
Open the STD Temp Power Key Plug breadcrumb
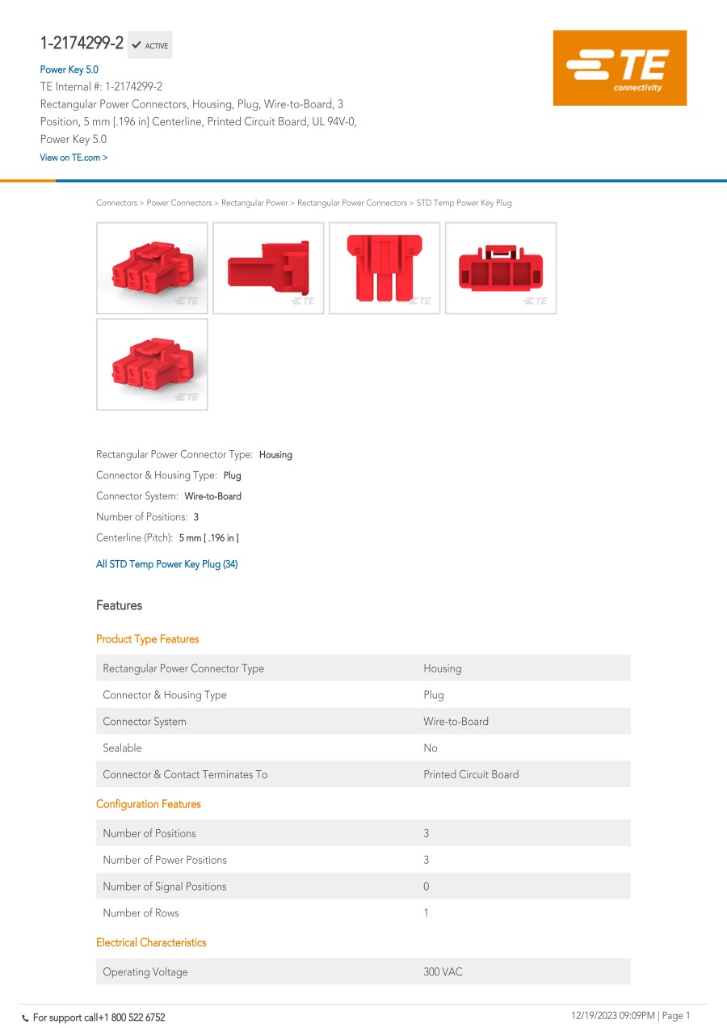pos(464,203)
